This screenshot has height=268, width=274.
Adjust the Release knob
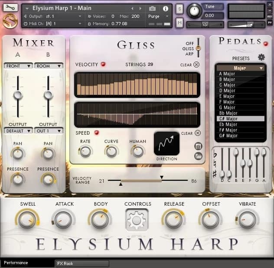(x=173, y=220)
